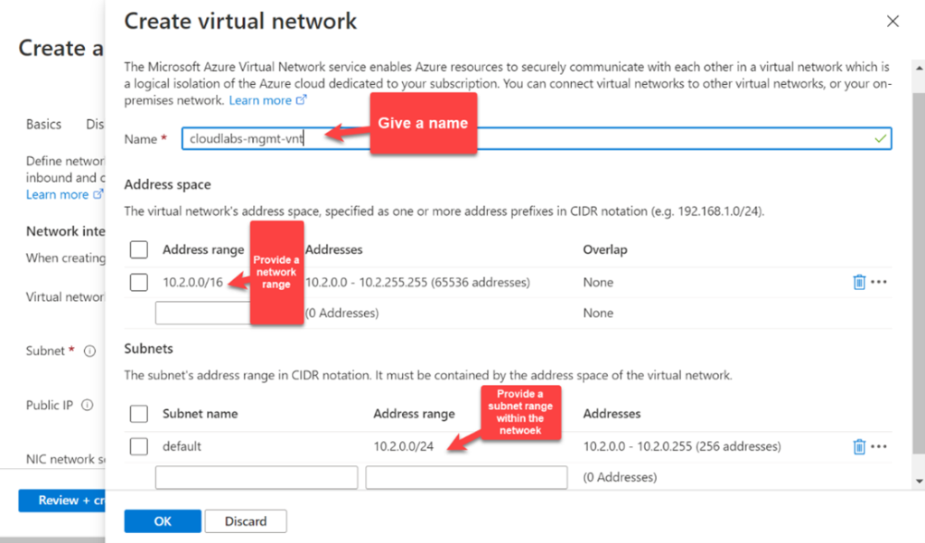Viewport: 925px width, 543px height.
Task: Click the 10.2.0.0/16 address range value
Action: (193, 282)
